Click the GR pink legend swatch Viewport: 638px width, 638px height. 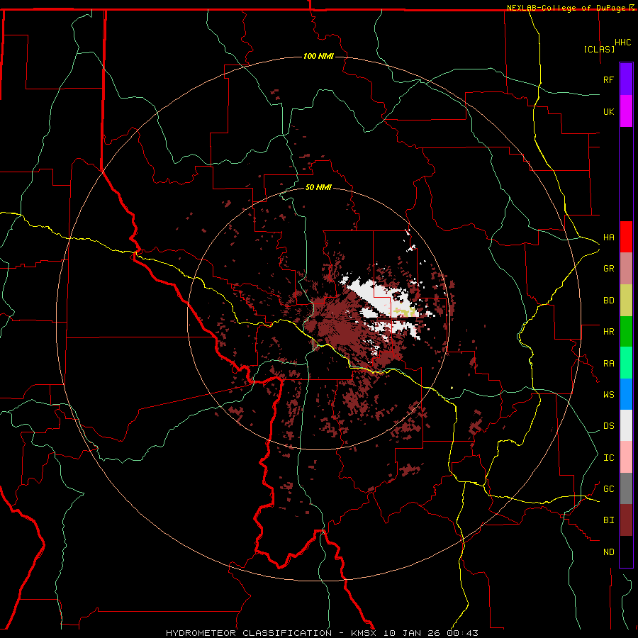tap(626, 268)
